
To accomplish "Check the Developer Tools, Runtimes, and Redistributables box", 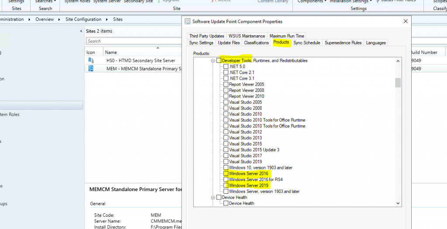I will click(219, 61).
